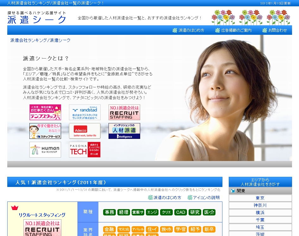Open the randstad banner
The image size is (299, 236).
pos(85,112)
